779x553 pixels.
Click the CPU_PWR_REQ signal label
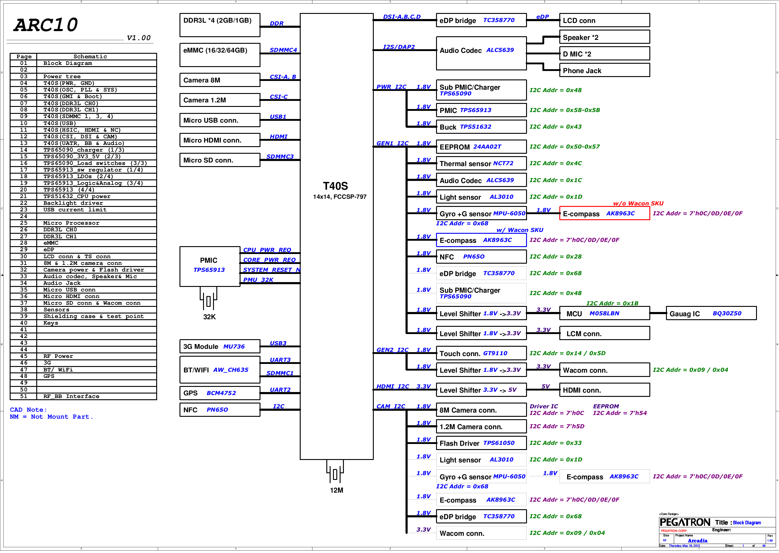tap(267, 250)
